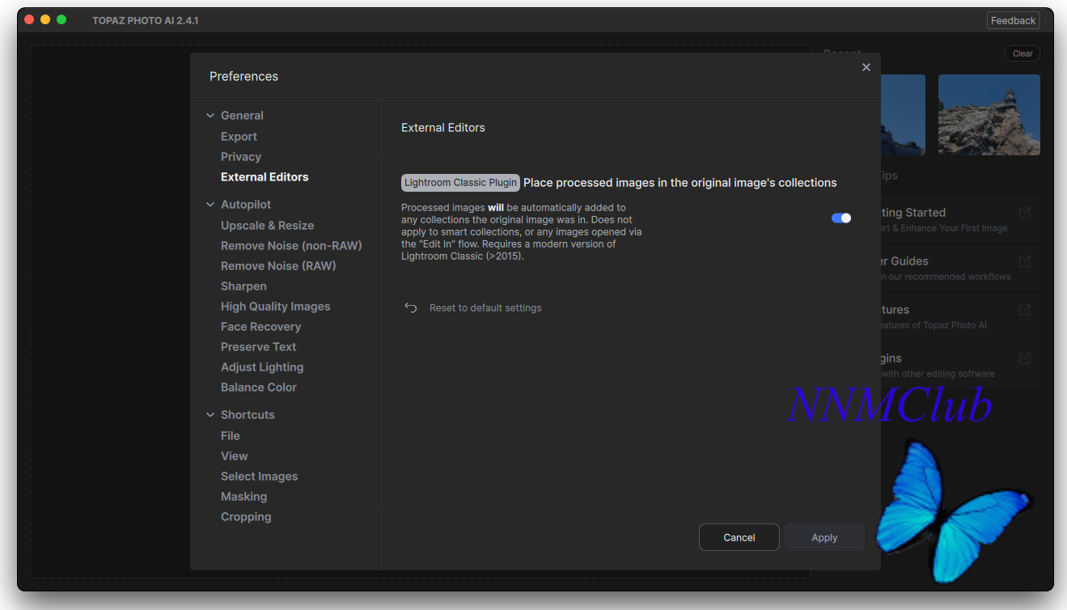Open the rocky tower recent image thumbnail
Image resolution: width=1067 pixels, height=610 pixels.
989,115
